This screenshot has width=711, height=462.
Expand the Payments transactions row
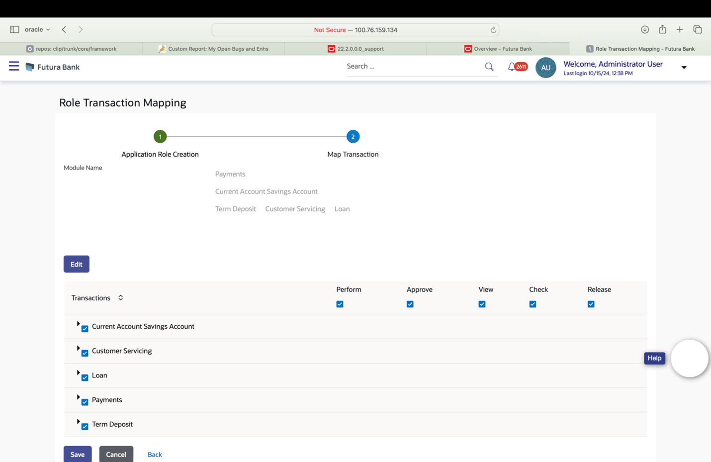click(78, 397)
